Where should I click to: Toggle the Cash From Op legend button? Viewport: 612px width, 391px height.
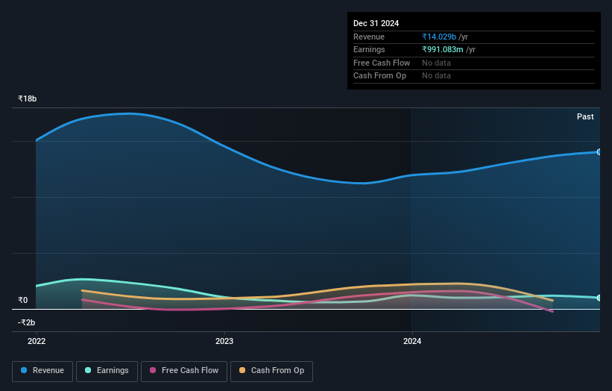pyautogui.click(x=271, y=371)
